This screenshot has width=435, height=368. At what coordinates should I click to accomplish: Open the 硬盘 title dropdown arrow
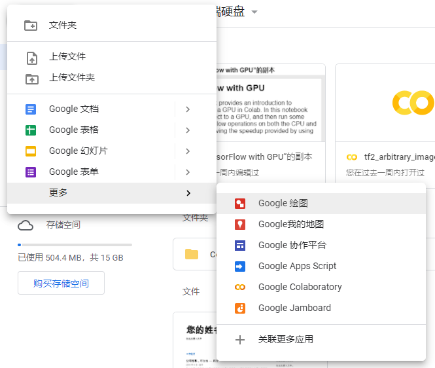254,12
